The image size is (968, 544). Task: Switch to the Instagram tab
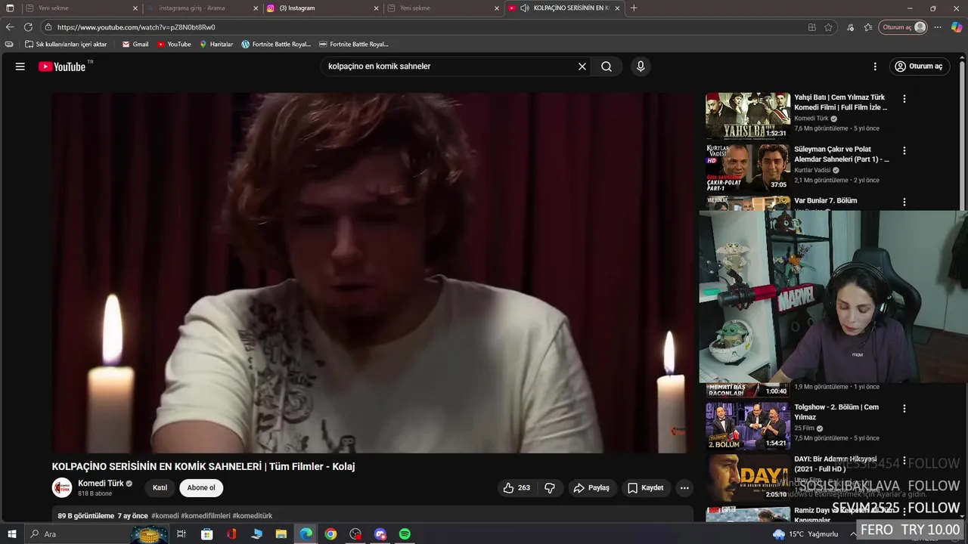pos(323,8)
